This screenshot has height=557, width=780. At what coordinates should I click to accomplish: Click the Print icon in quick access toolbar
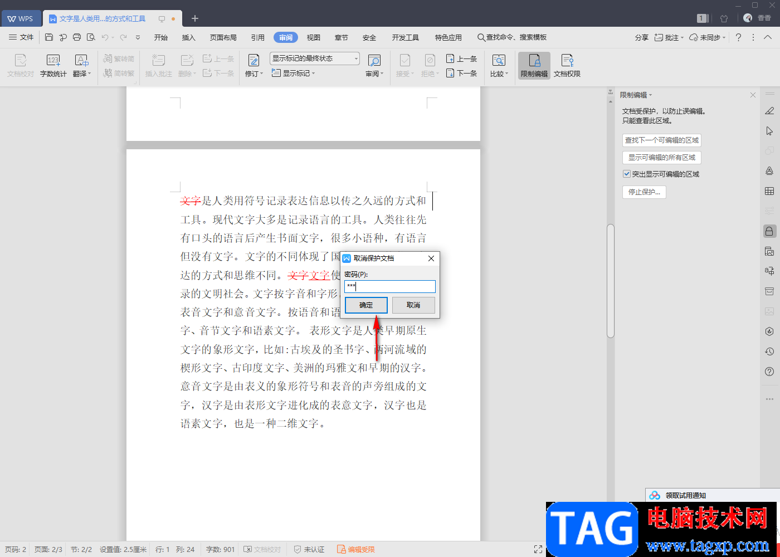(77, 37)
